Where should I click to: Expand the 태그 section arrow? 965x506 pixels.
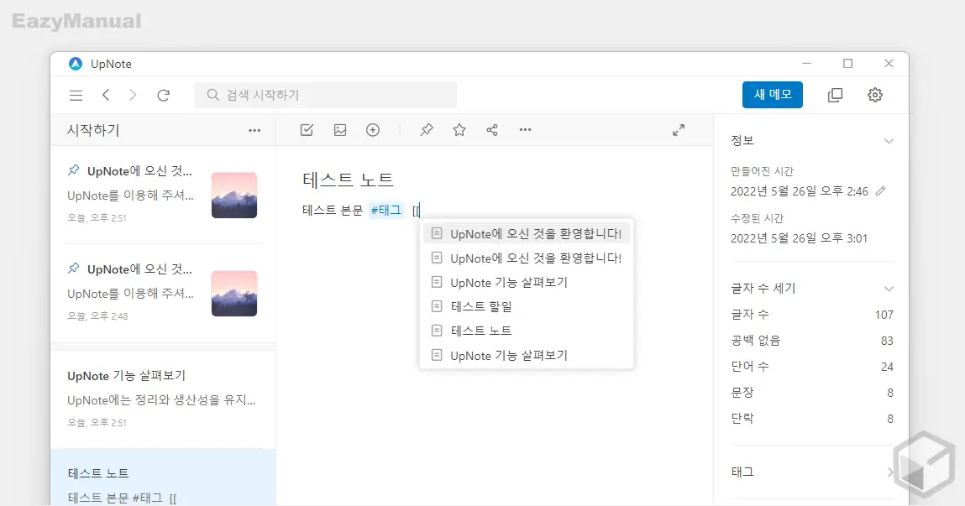click(x=890, y=472)
